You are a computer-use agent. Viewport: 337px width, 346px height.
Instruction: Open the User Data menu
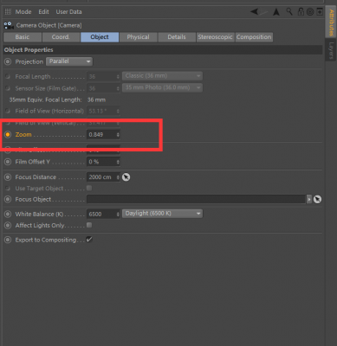[x=68, y=12]
